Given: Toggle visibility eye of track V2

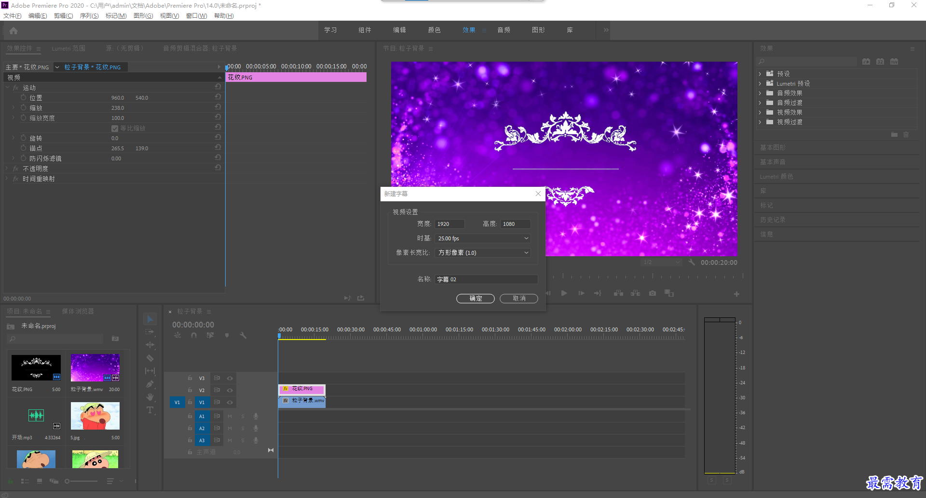Looking at the screenshot, I should (x=230, y=390).
